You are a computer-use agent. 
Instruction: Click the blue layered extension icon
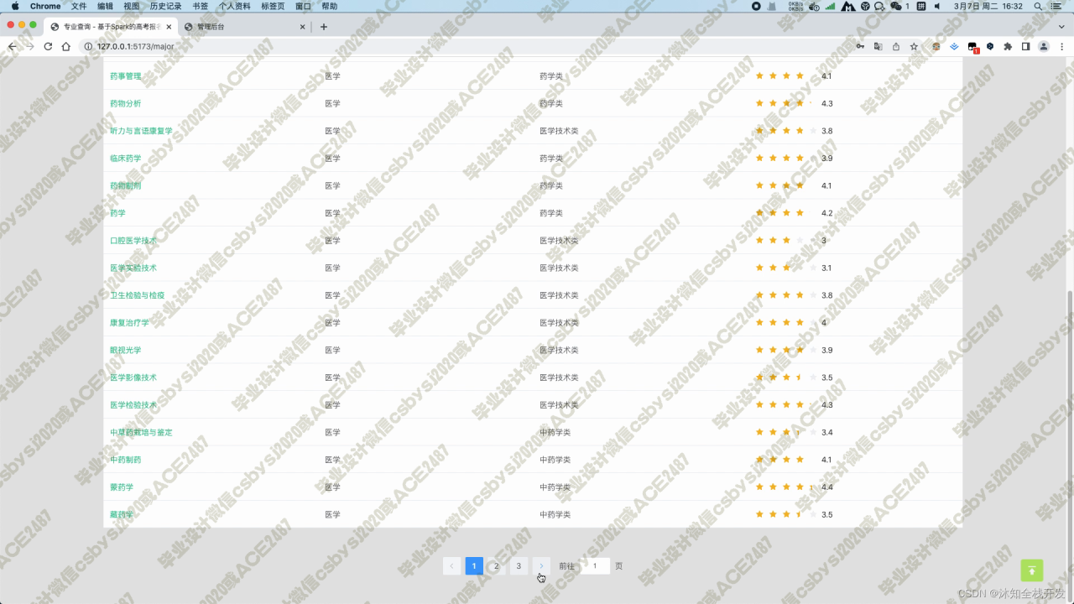tap(954, 46)
